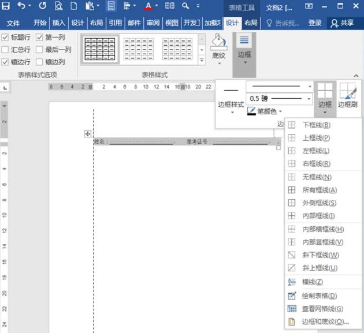Enable the 镶边列 banded columns checkbox
364x333 pixels.
(39, 62)
